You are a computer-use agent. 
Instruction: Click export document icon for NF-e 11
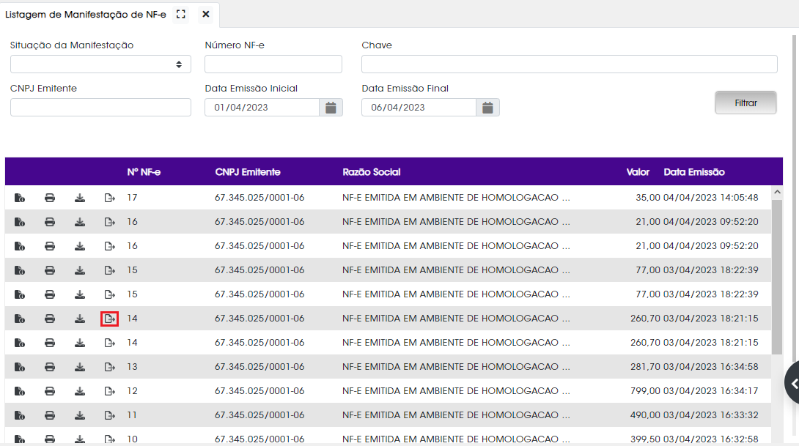tap(109, 415)
